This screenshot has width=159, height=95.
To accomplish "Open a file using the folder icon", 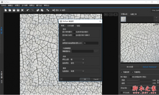I will pyautogui.click(x=10, y=10).
